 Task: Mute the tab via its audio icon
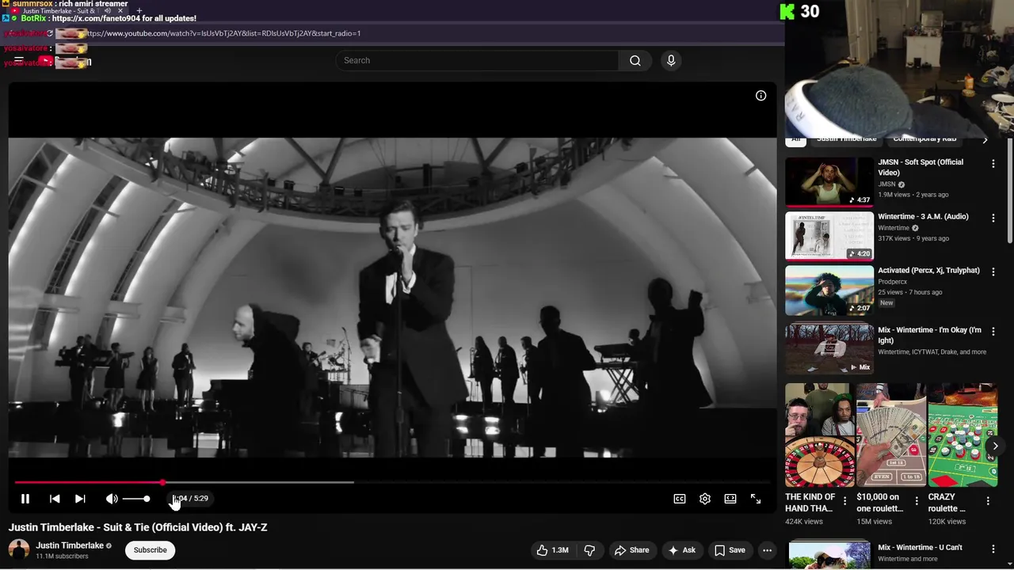[107, 11]
